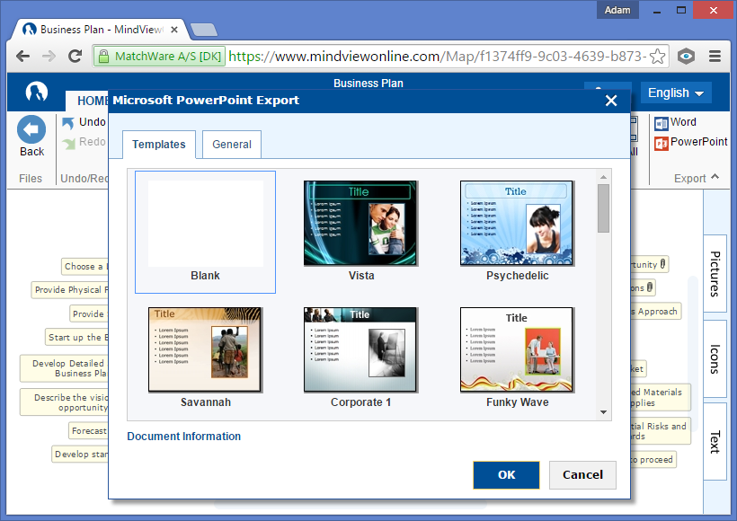Image resolution: width=737 pixels, height=521 pixels.
Task: Click the browser back arrow
Action: (22, 57)
